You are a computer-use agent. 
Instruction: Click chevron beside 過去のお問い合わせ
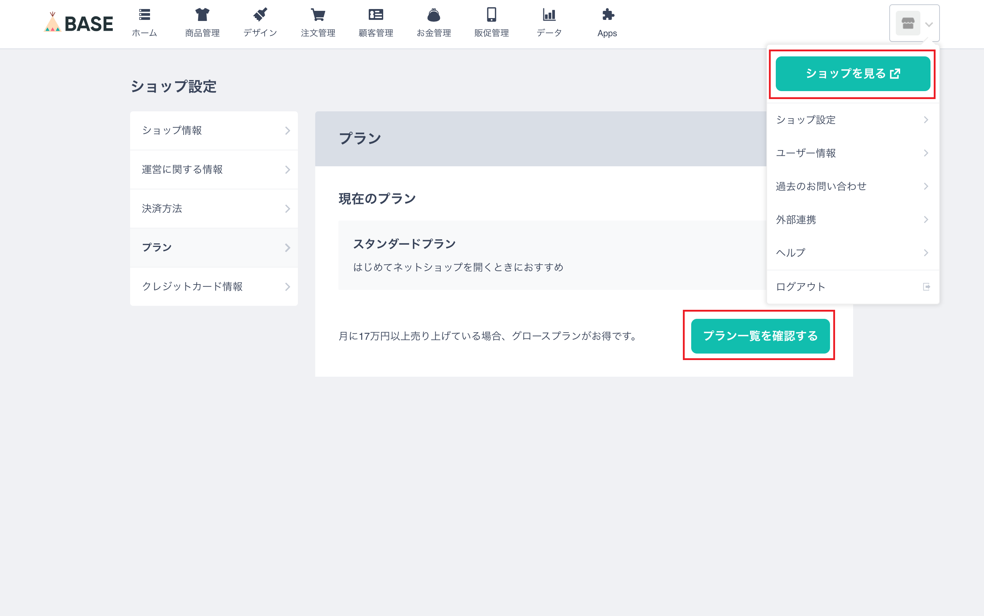[926, 187]
